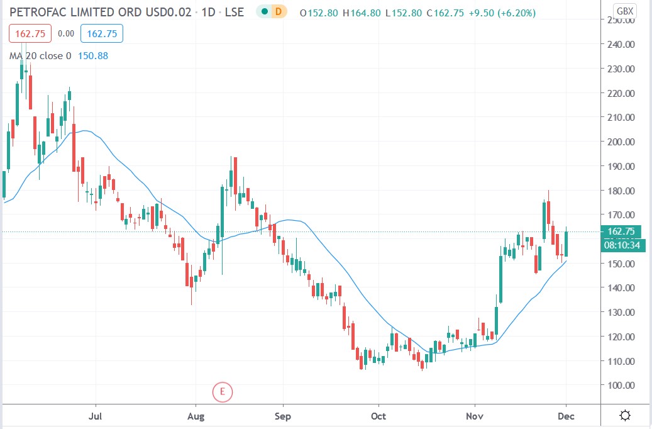This screenshot has height=429, width=652.
Task: Click the 180.00 price axis label
Action: (621, 191)
